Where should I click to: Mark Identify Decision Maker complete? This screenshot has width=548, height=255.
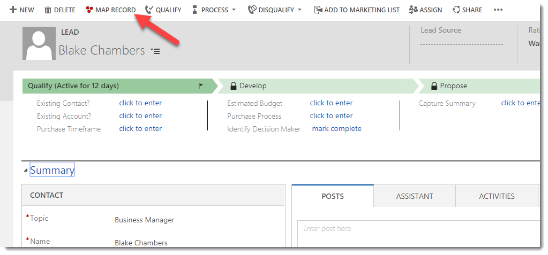[x=336, y=129]
